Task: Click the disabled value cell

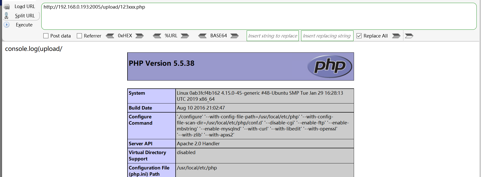Action: pyautogui.click(x=265, y=156)
